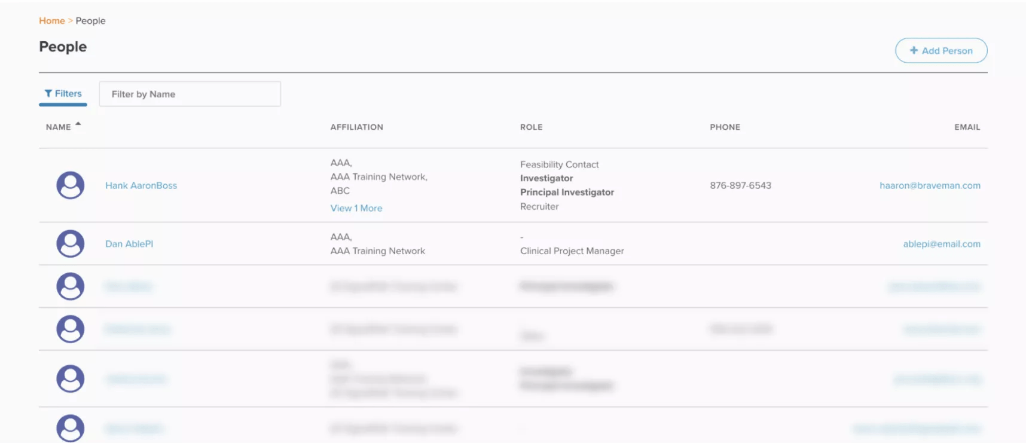Expand affiliations with View 1 More
The image size is (1026, 443).
click(x=356, y=208)
